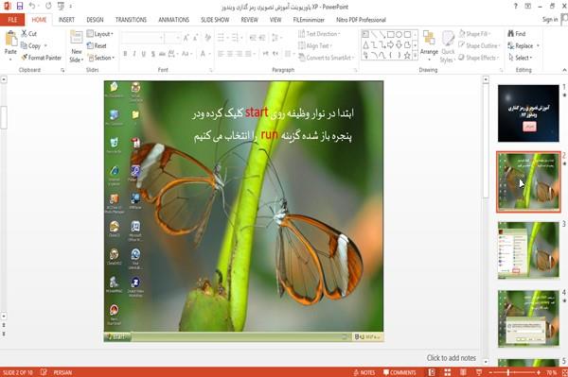This screenshot has width=568, height=377.
Task: Click to add notes area
Action: [451, 358]
